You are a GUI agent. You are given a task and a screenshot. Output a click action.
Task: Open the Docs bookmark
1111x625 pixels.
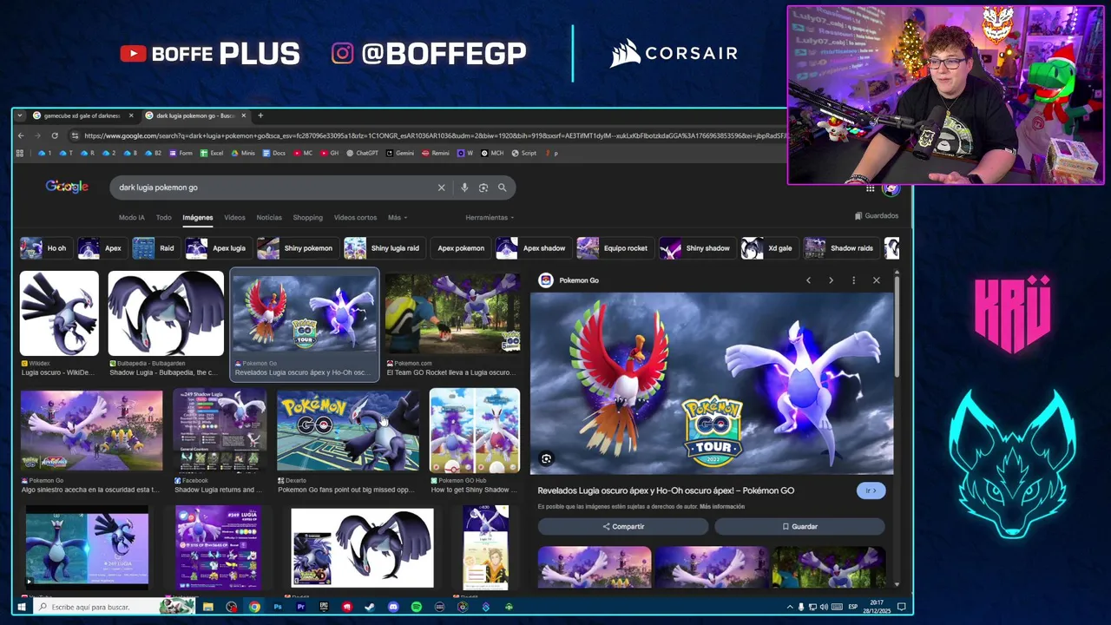(273, 153)
